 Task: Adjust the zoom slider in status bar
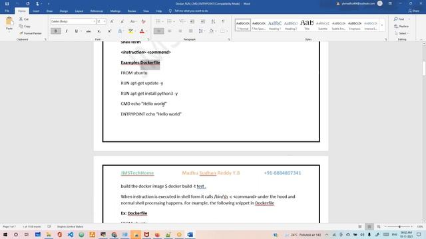(399, 226)
